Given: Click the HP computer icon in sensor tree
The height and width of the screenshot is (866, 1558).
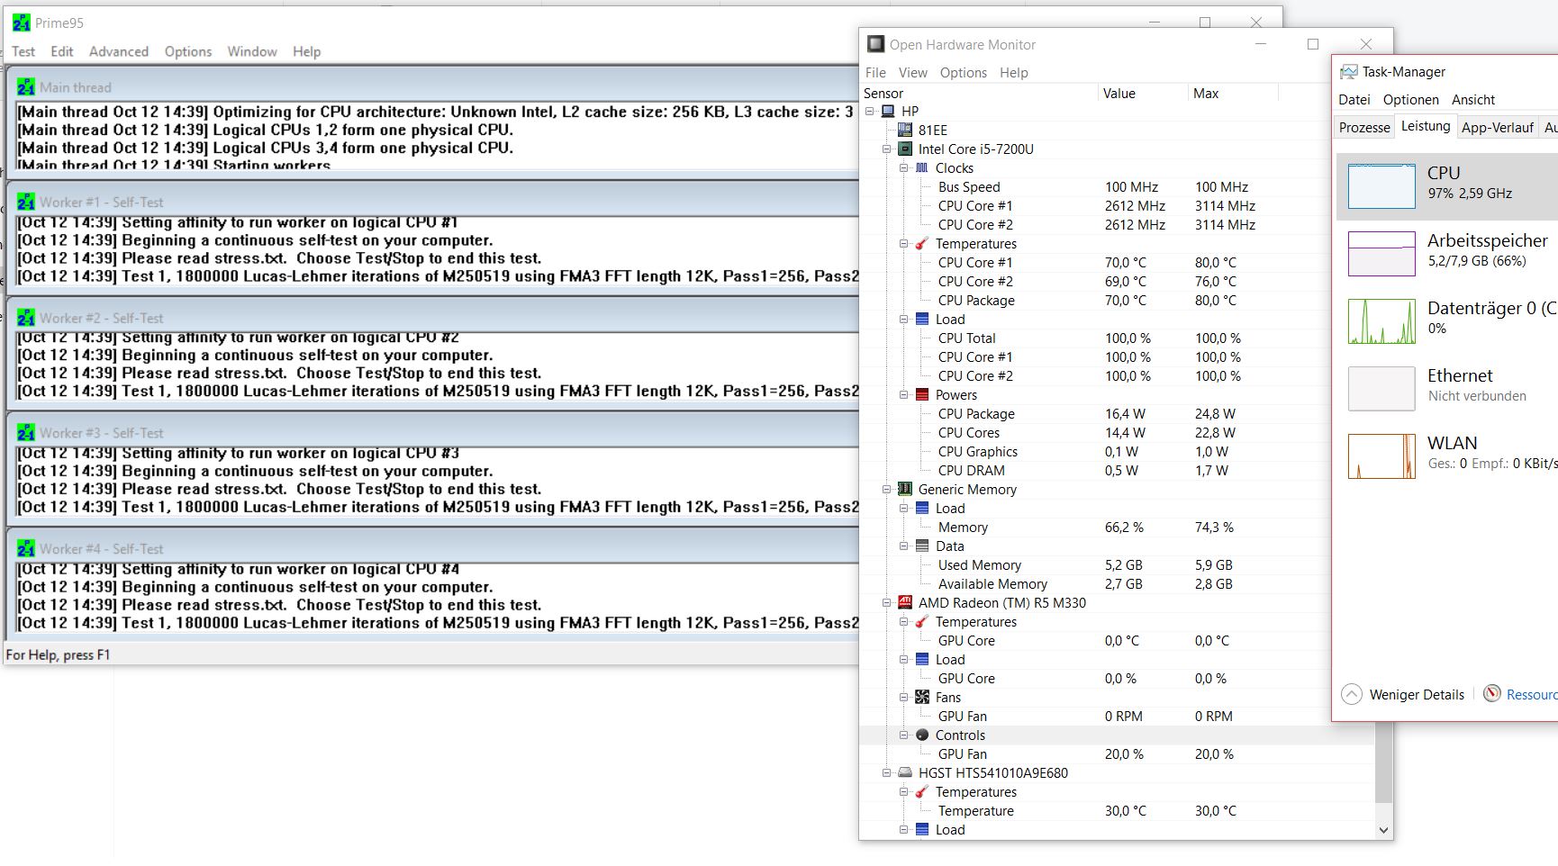Looking at the screenshot, I should (x=888, y=112).
